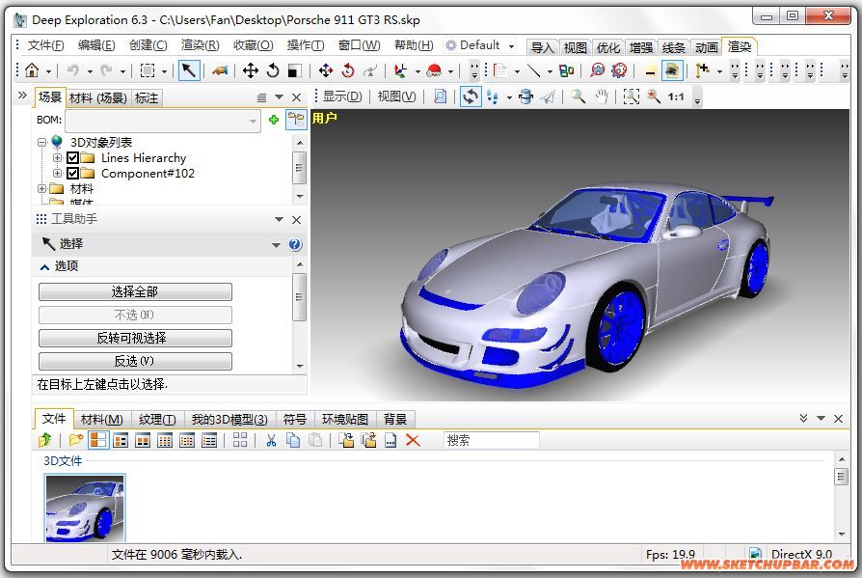Viewport: 862px width, 578px height.
Task: Click the scrollbar thumb of the 3D文件 browser
Action: [841, 477]
